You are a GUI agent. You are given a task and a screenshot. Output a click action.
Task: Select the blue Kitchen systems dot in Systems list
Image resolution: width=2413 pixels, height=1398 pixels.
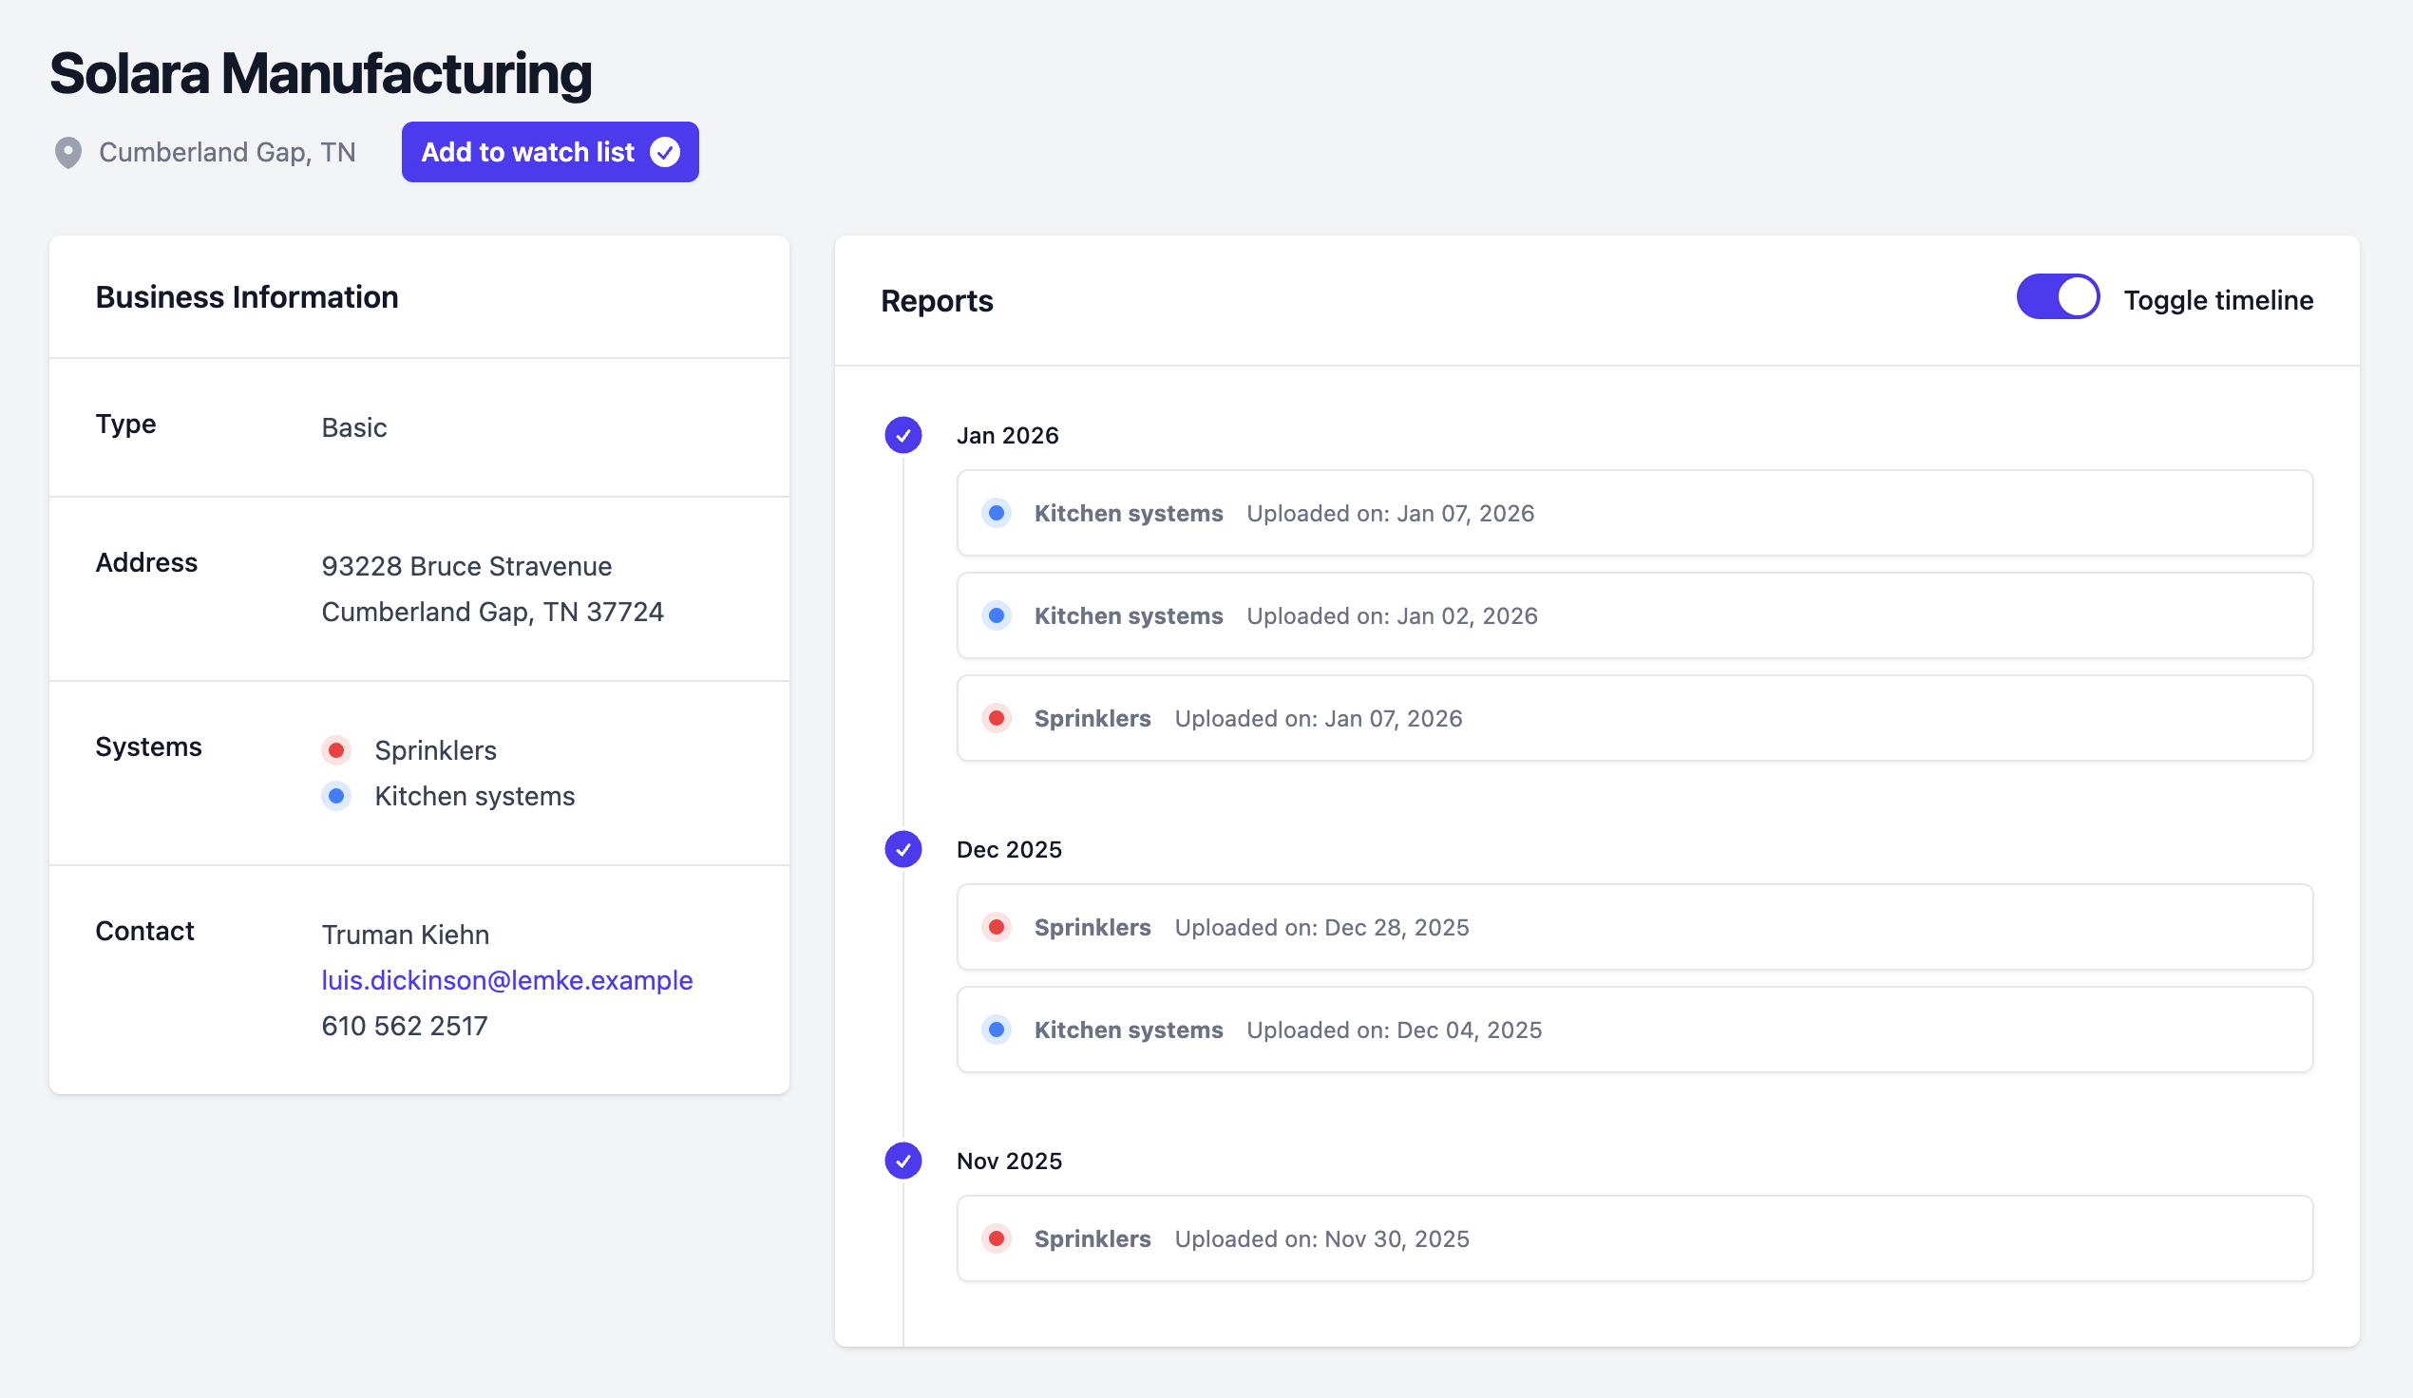[336, 796]
